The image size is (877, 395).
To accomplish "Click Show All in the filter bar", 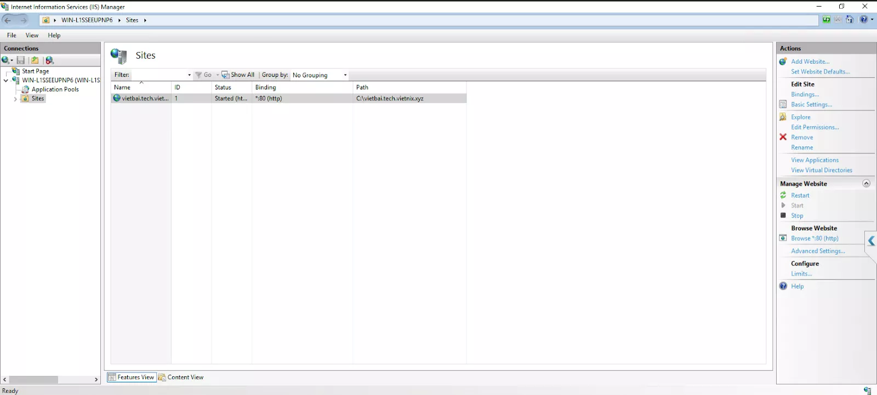I will pyautogui.click(x=238, y=75).
